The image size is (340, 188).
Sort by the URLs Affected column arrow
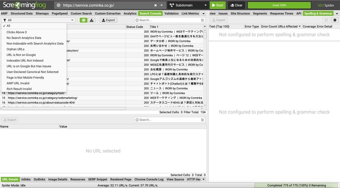click(300, 26)
